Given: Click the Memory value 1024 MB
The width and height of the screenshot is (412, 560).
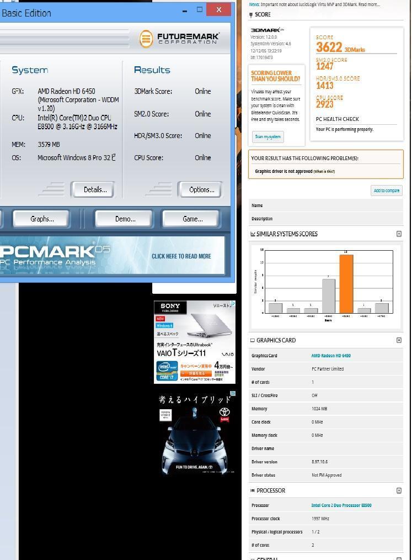Looking at the screenshot, I should (x=319, y=409).
